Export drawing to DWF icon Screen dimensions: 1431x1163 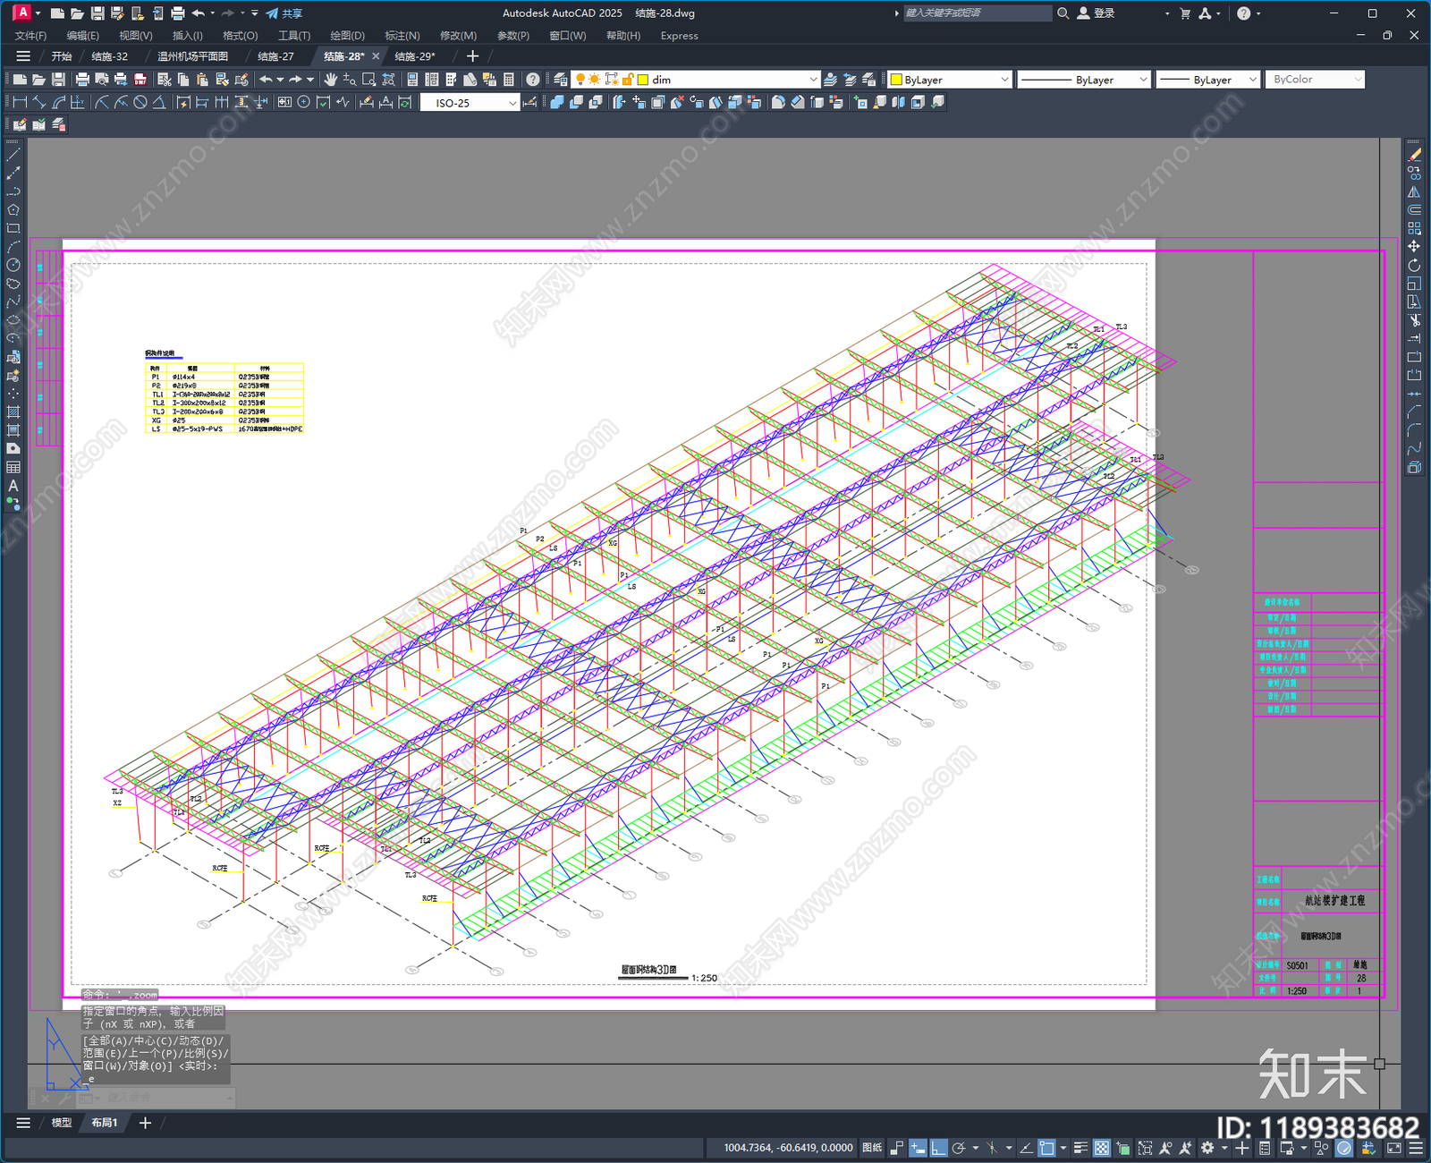pos(140,80)
